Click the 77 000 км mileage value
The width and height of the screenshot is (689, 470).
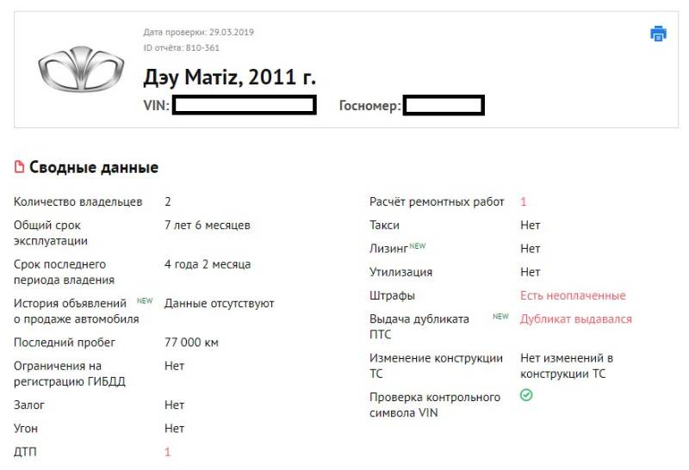click(191, 343)
